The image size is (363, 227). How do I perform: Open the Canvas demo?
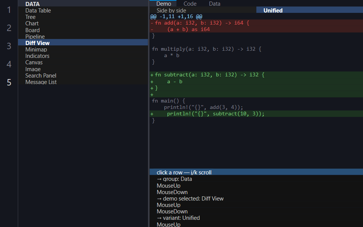[x=83, y=62]
